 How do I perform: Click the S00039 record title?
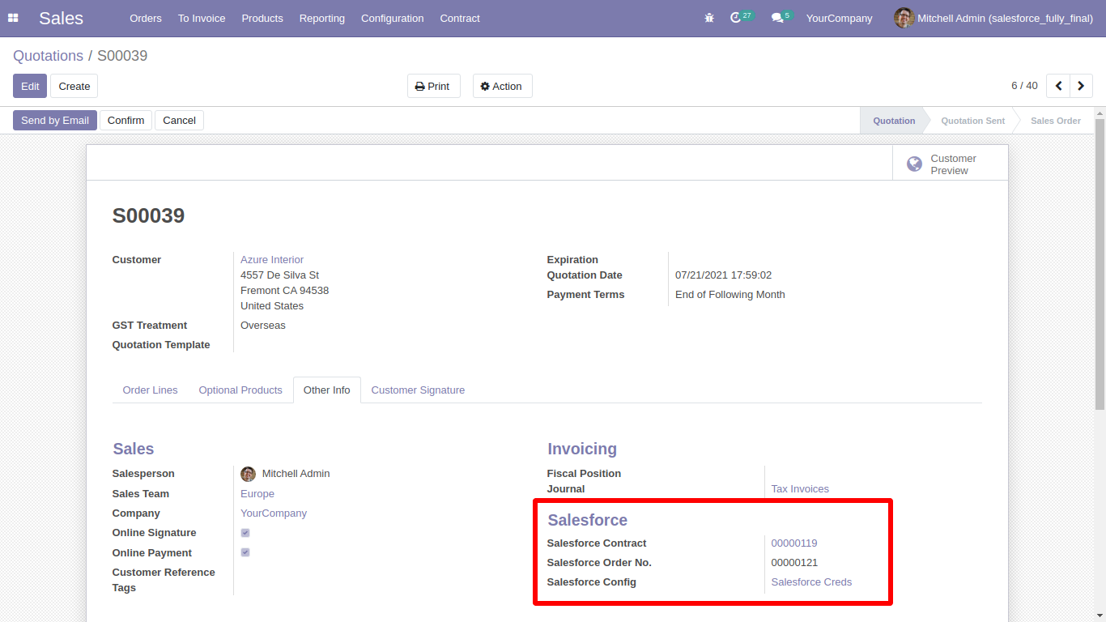[148, 215]
